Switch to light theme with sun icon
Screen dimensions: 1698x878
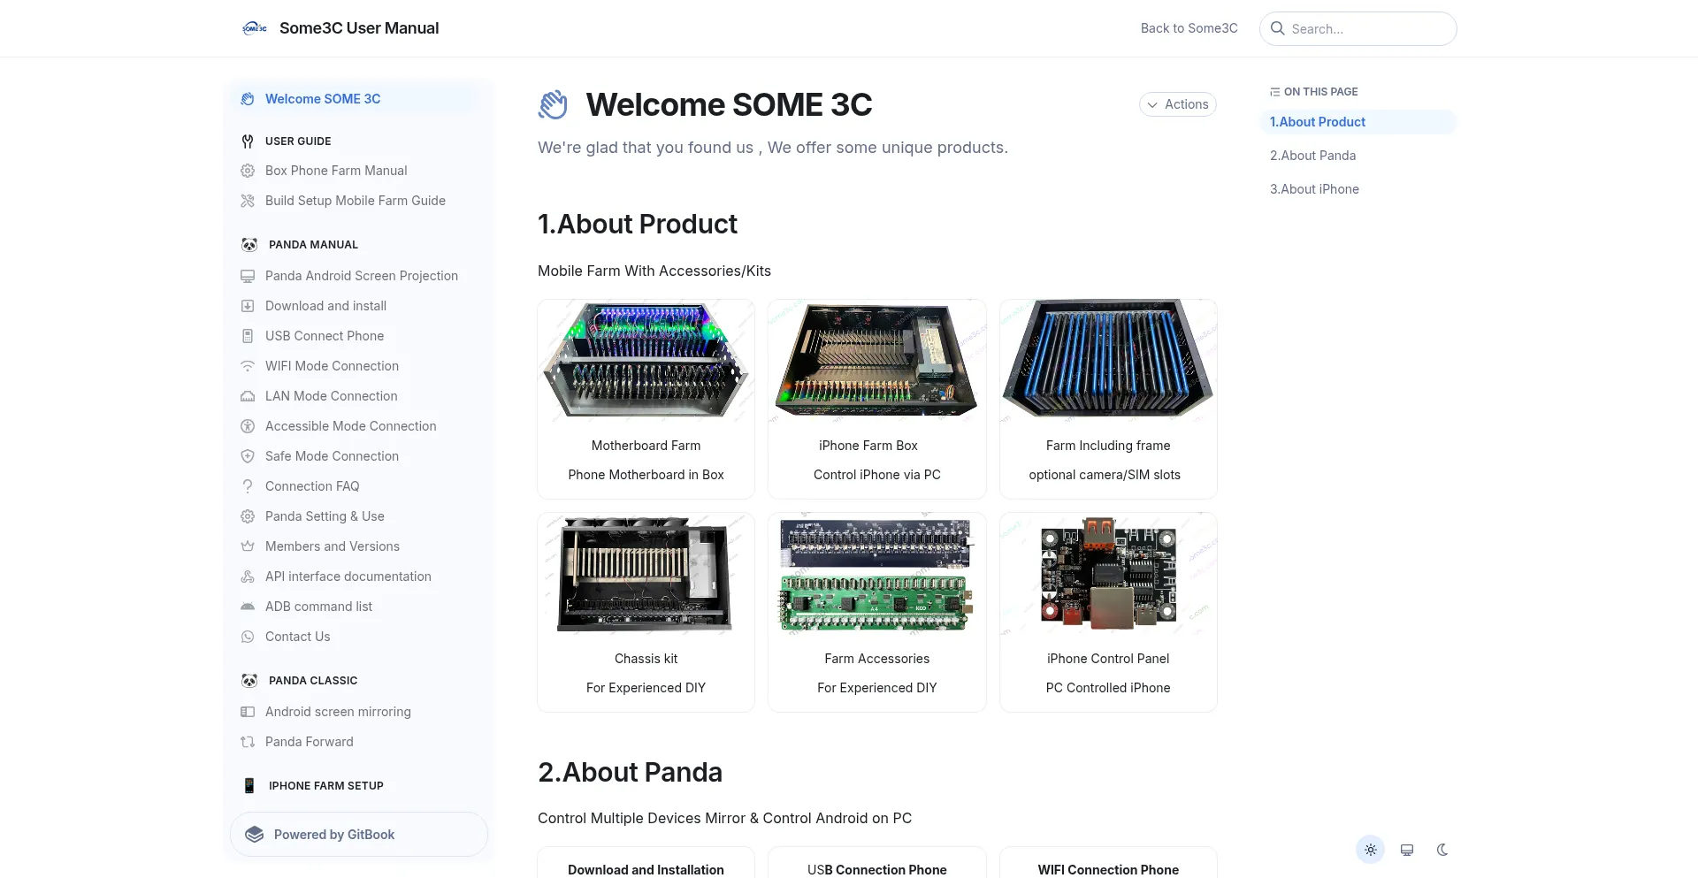pyautogui.click(x=1371, y=850)
